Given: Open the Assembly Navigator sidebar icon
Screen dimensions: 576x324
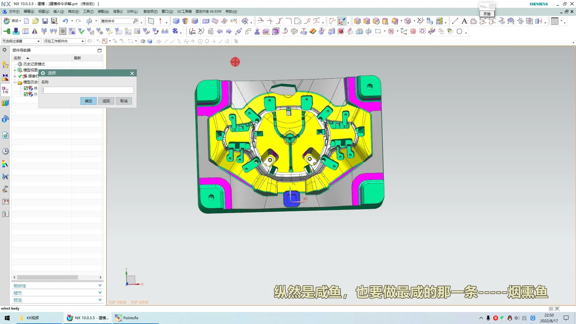Looking at the screenshot, I should 5,65.
